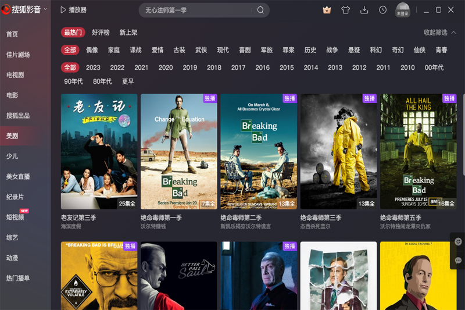Click the search magnifier icon

coord(260,10)
